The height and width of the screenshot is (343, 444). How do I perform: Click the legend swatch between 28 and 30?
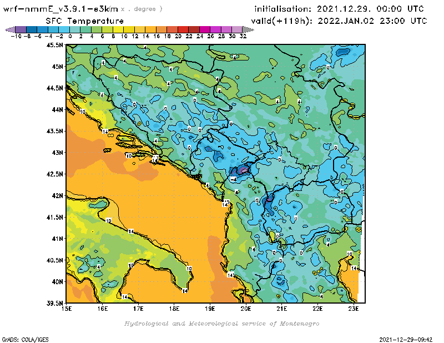point(226,29)
